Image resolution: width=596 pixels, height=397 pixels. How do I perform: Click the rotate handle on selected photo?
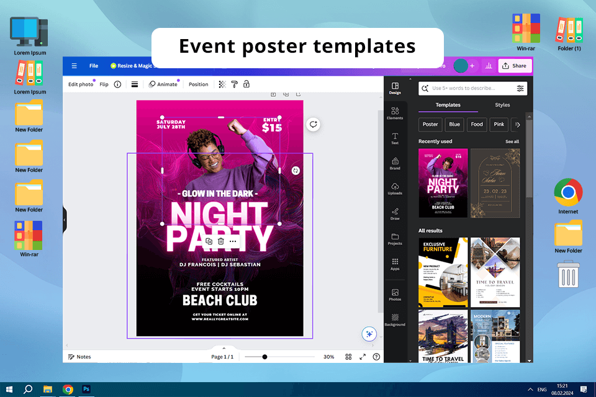pos(296,171)
